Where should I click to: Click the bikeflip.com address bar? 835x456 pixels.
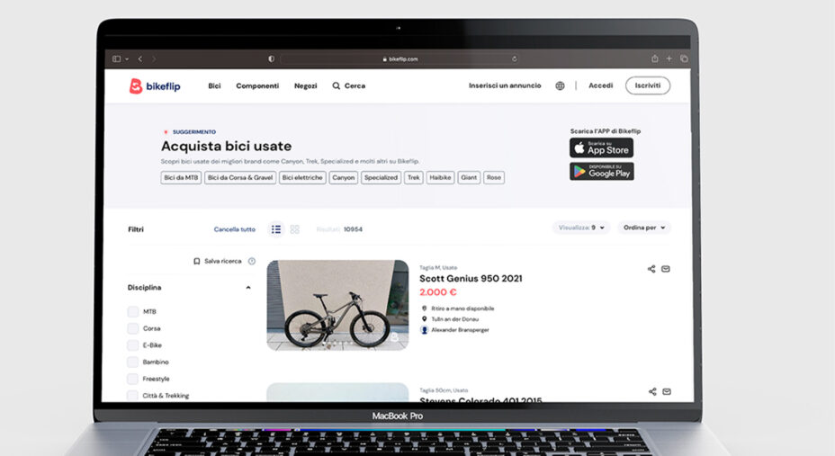pos(400,59)
